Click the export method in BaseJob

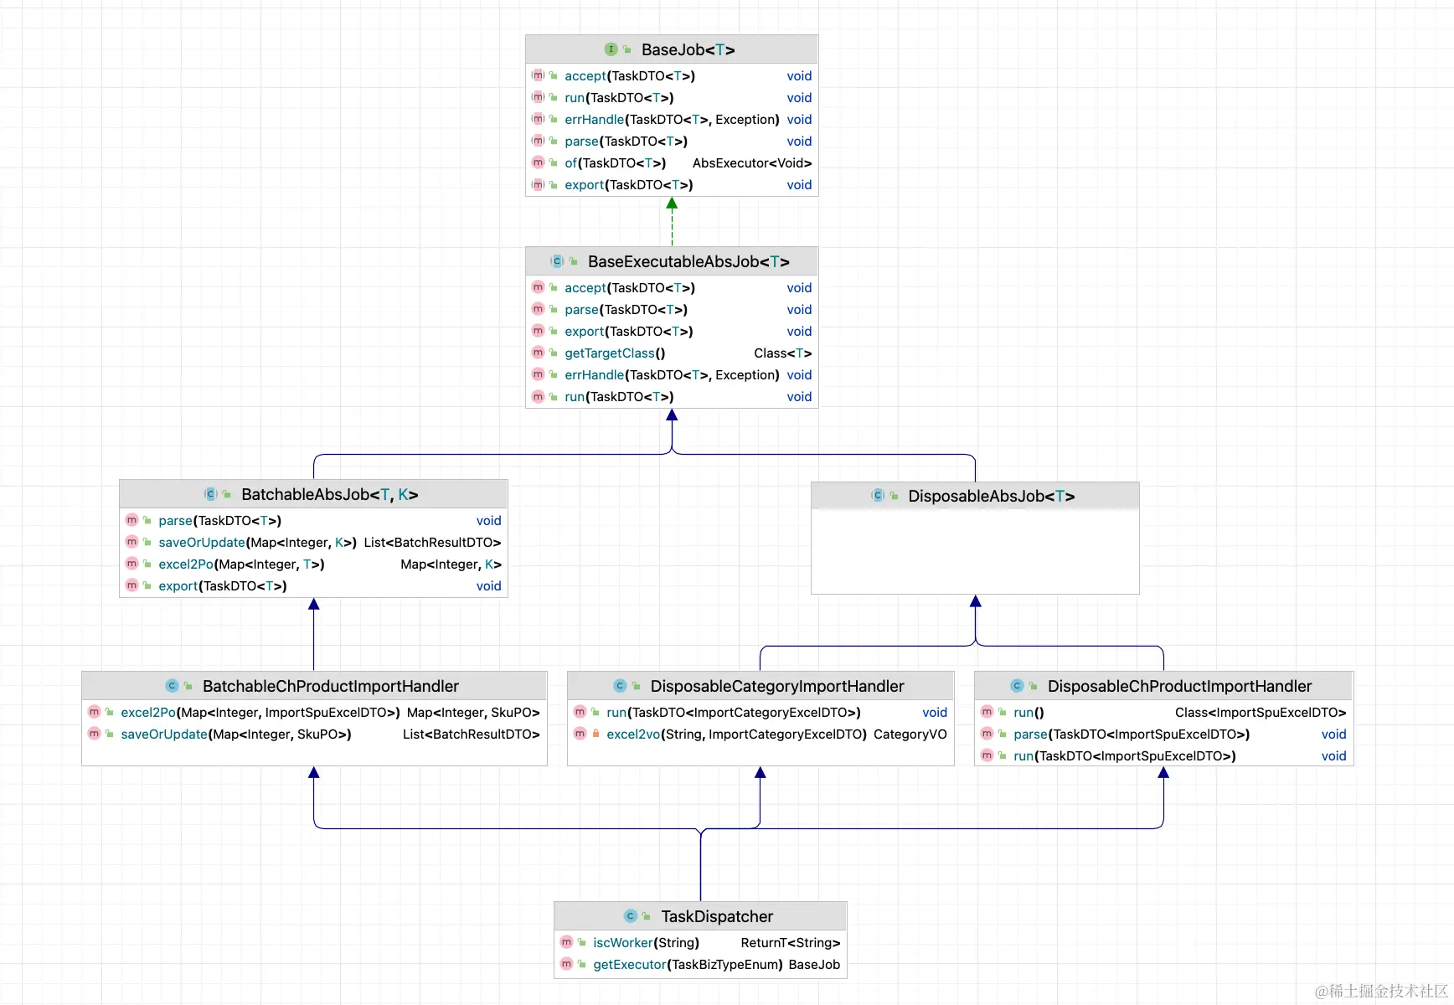(629, 184)
